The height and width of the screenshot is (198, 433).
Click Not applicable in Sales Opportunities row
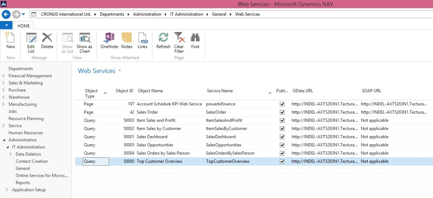[374, 145]
